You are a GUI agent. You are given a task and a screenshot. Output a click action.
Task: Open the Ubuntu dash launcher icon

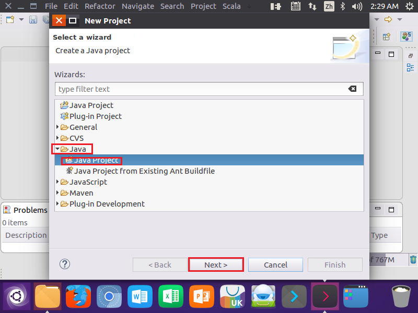coord(17,296)
